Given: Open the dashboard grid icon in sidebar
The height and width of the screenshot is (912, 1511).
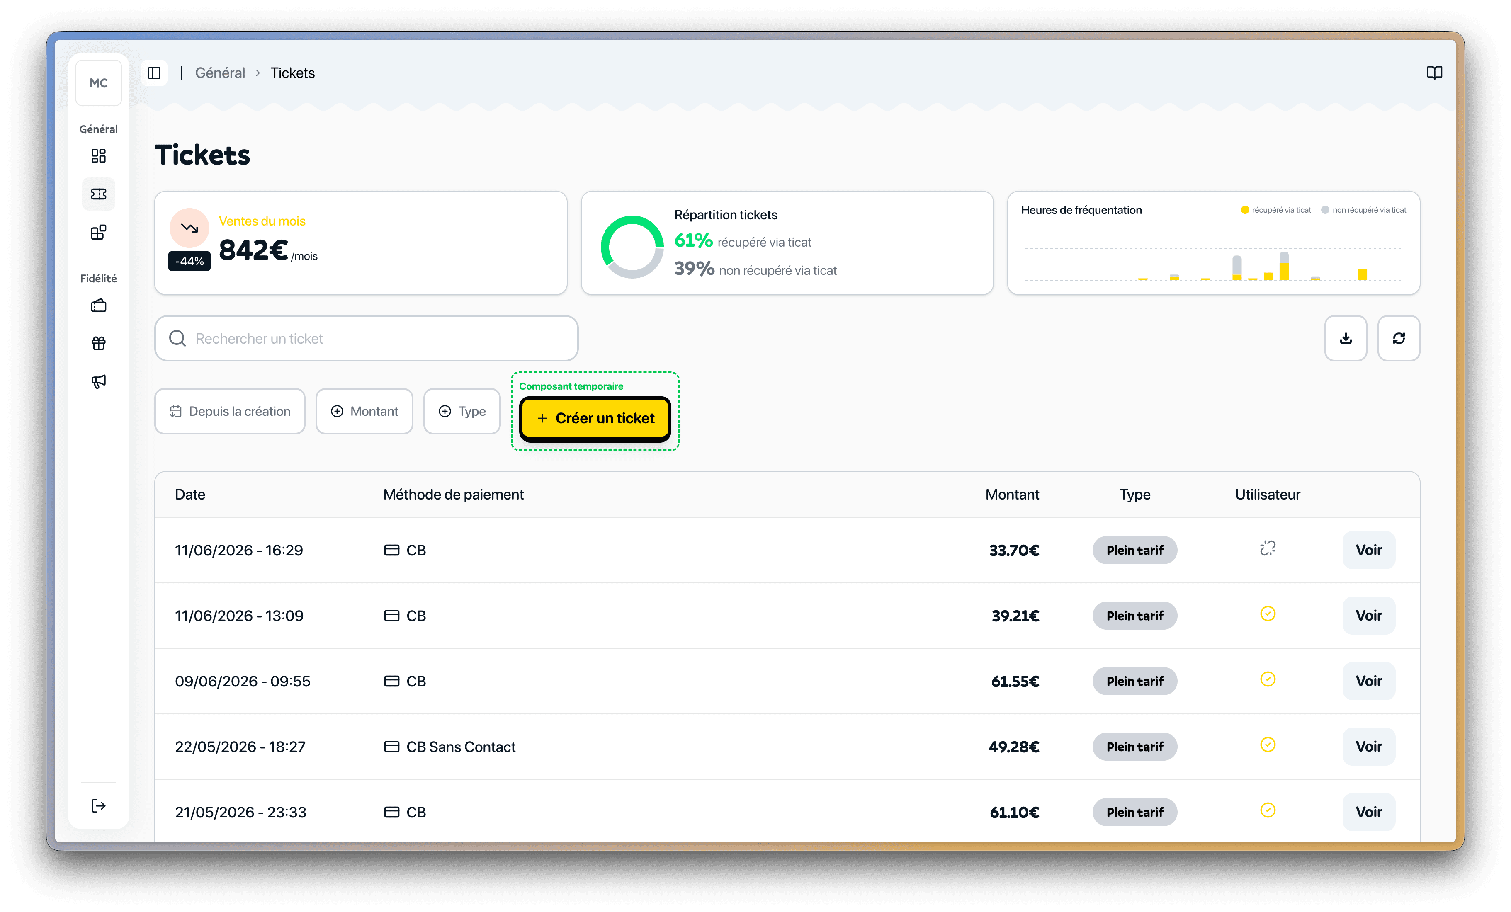Looking at the screenshot, I should click(98, 156).
